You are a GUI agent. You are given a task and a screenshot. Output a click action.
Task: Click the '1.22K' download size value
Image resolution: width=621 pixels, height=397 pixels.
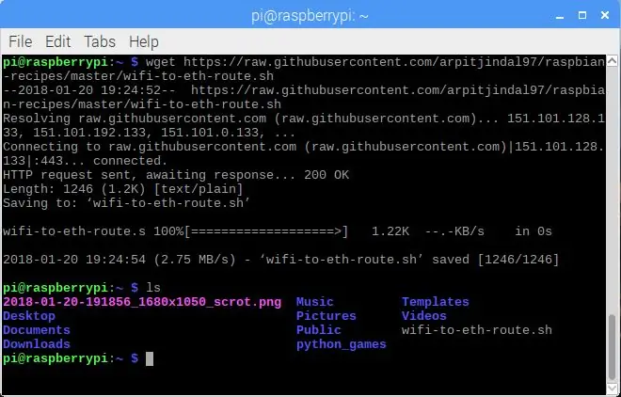pyautogui.click(x=390, y=231)
